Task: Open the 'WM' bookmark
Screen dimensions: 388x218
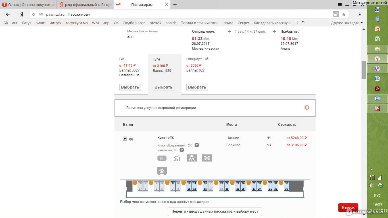Action: (95, 23)
